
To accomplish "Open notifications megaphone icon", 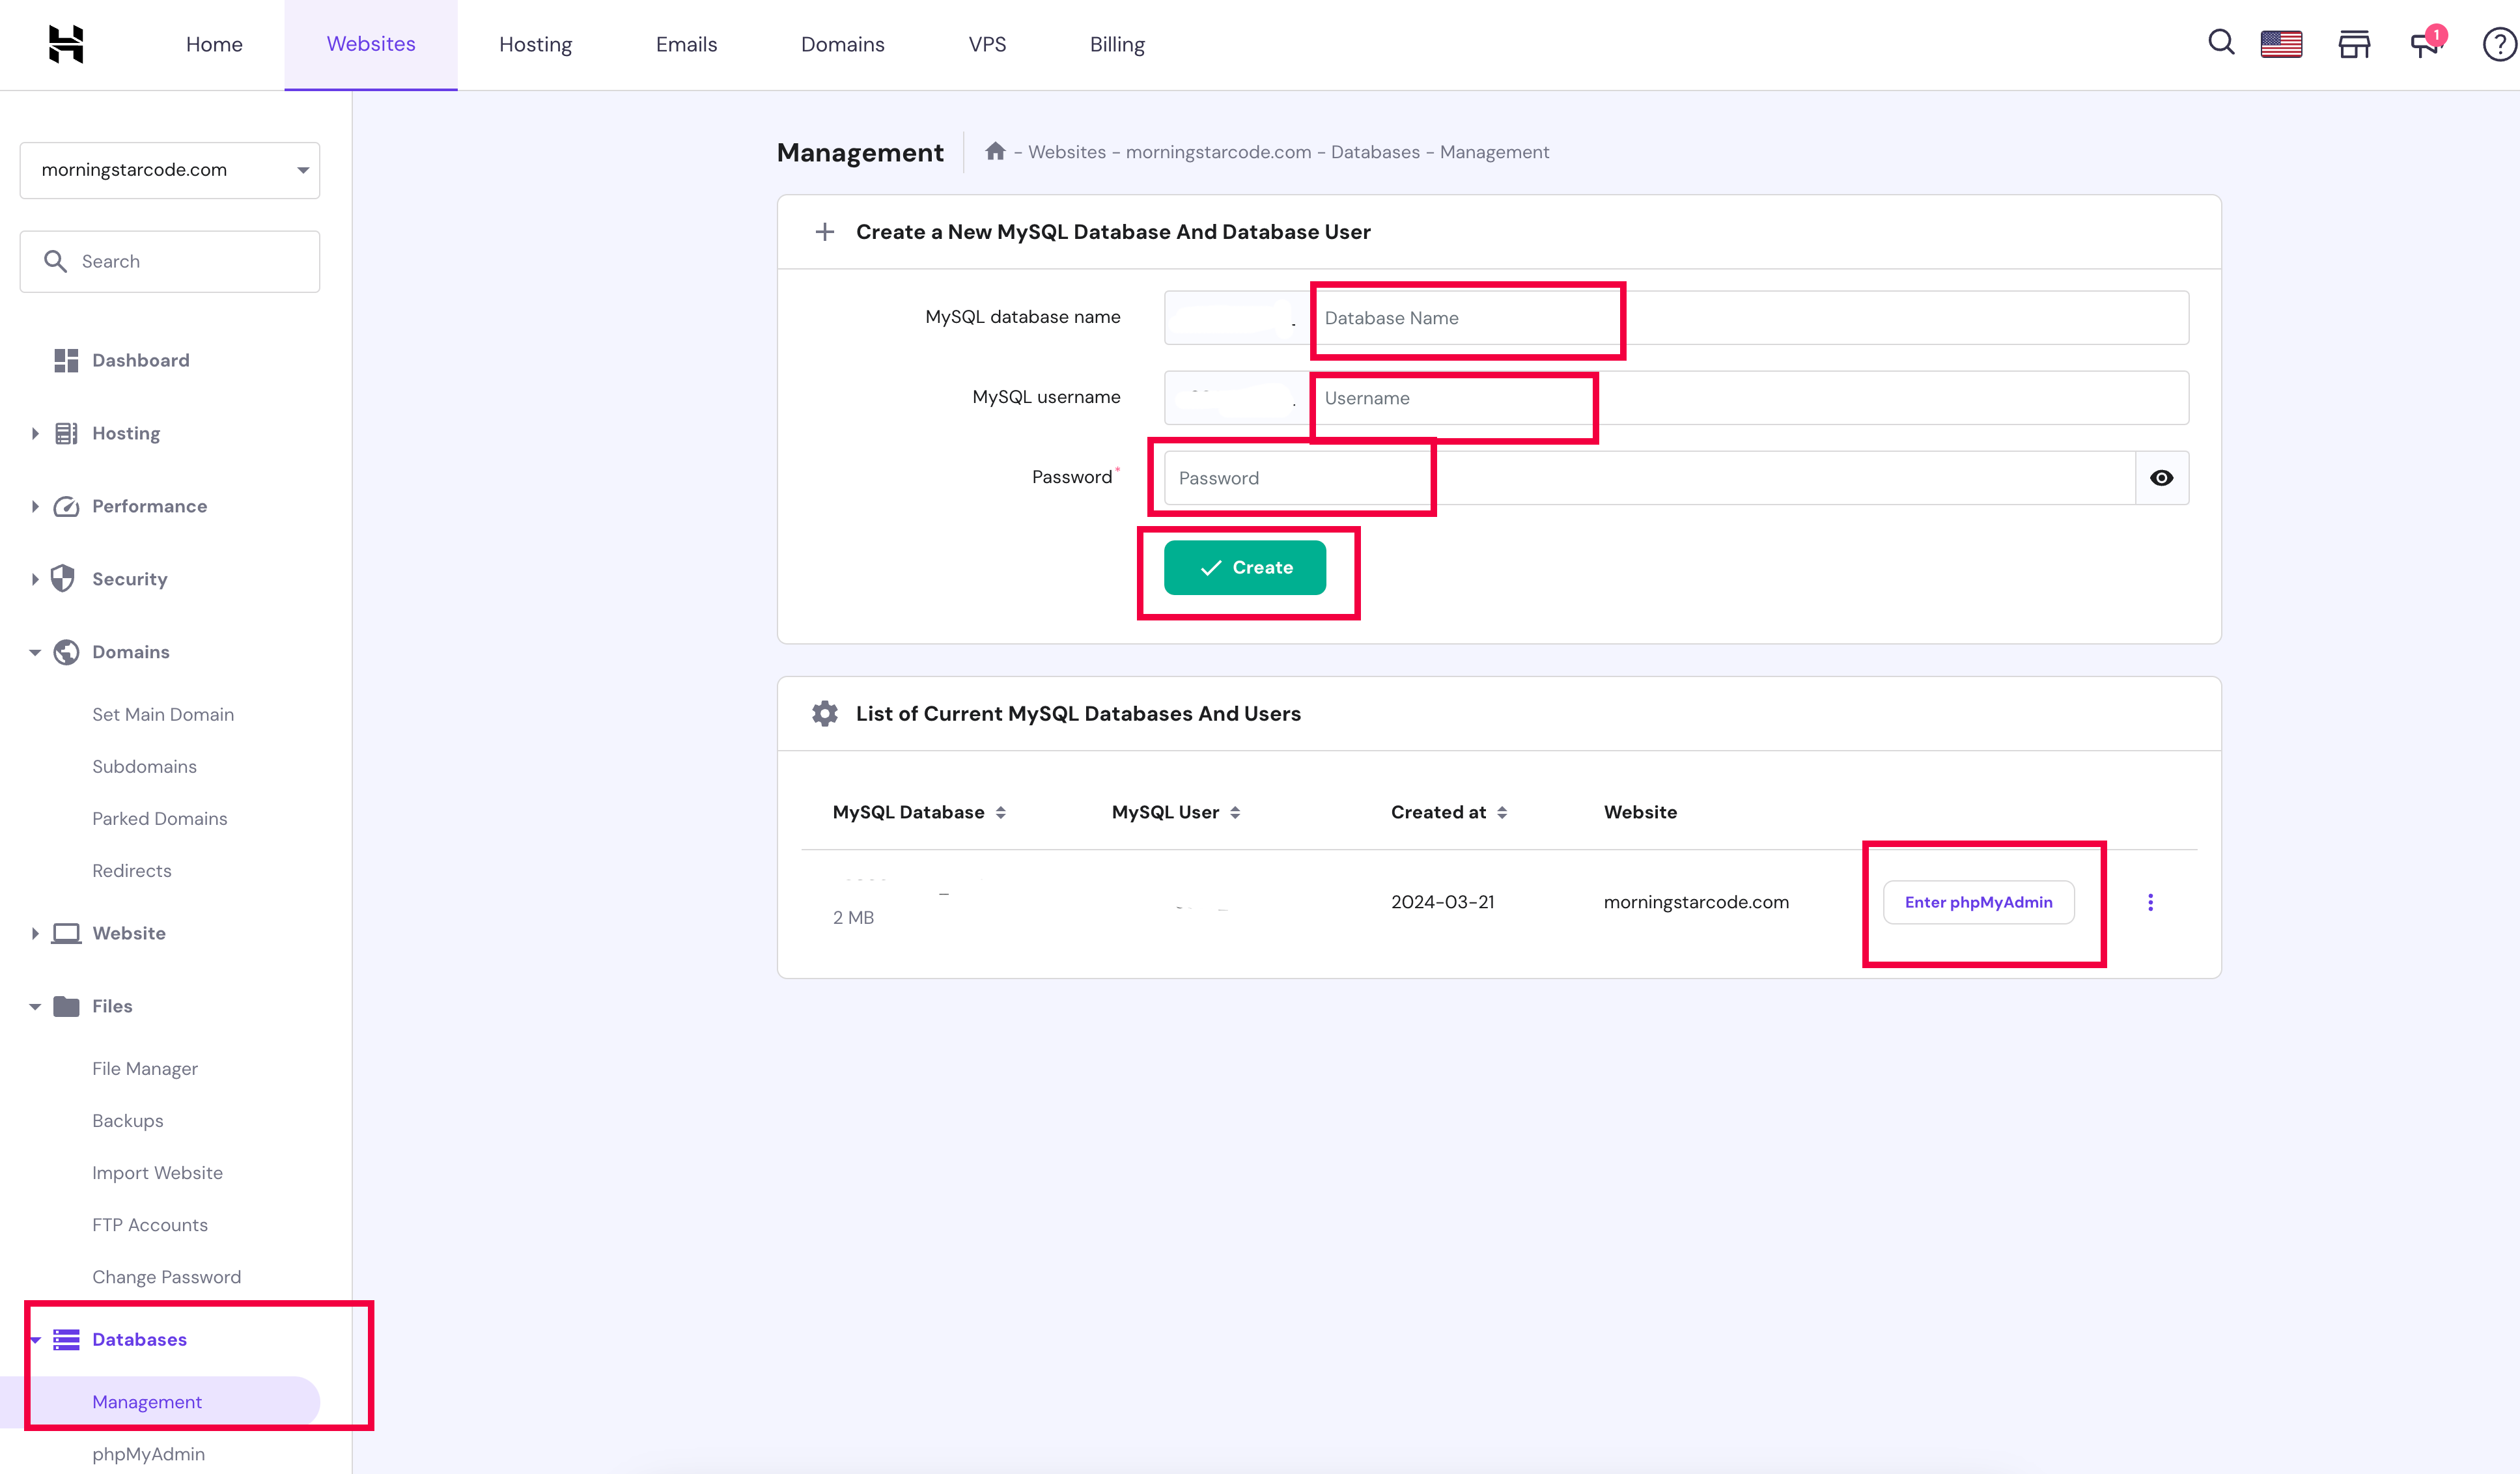I will (x=2427, y=43).
